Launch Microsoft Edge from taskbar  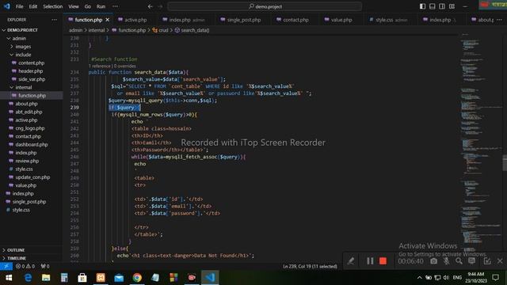29,278
